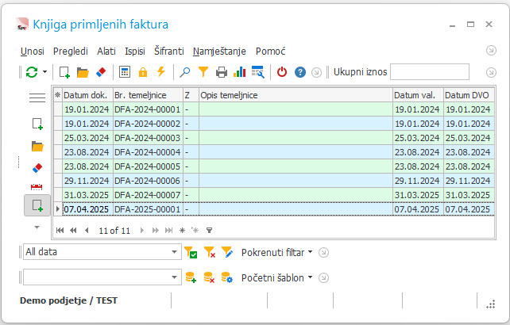Open the Šifranti menu
Screen dimensions: 510x325
[168, 52]
